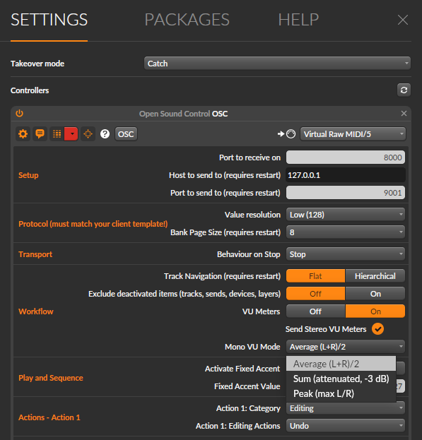Click the Protocol section heading
Screen dimensions: 422x440
coord(93,224)
